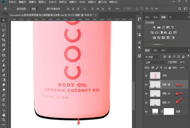Viewport: 190px width, 128px height.
Task: Lock all for the selected layer
Action: (x=170, y=68)
